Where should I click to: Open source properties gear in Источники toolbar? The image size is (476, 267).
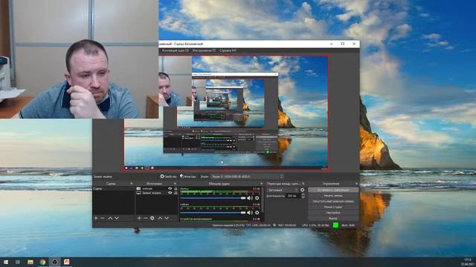pos(152,218)
